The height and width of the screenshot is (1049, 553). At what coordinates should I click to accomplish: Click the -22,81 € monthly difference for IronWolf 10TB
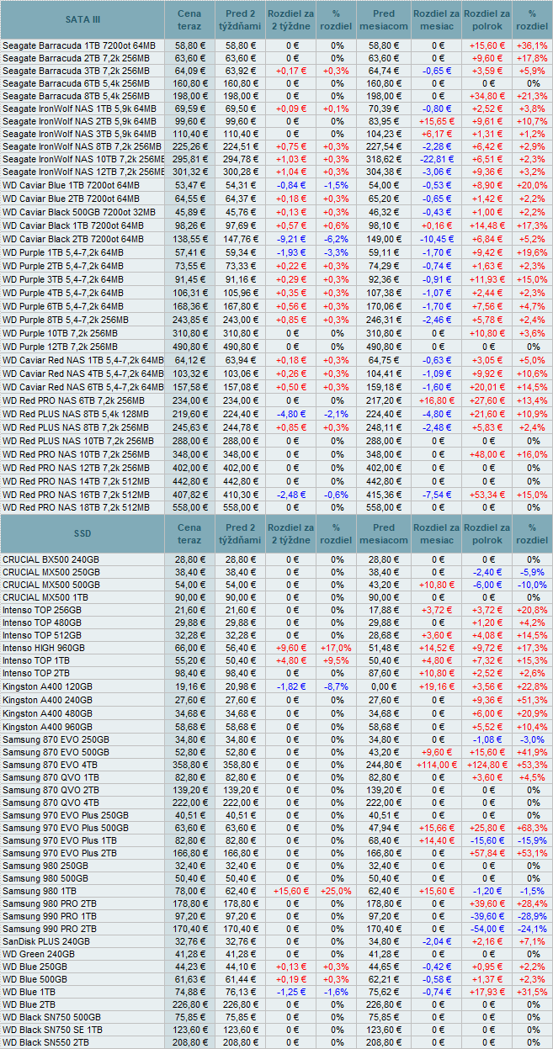pos(436,158)
